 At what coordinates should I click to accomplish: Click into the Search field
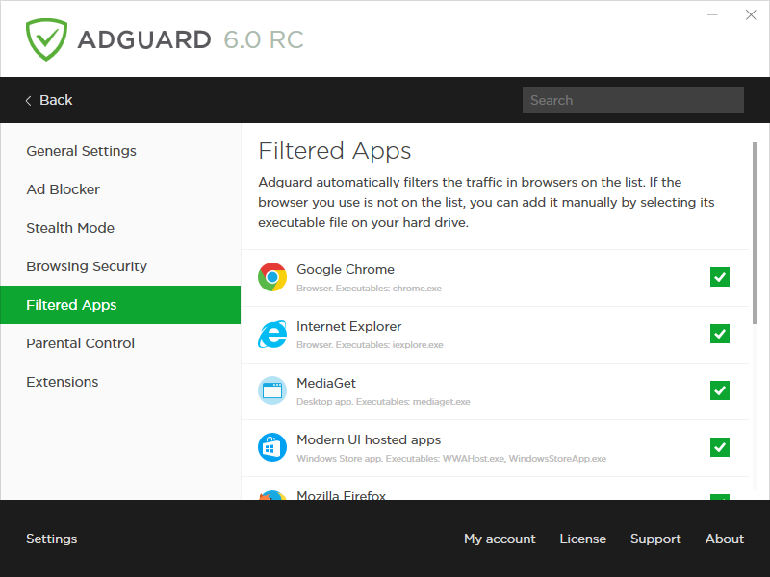(633, 100)
